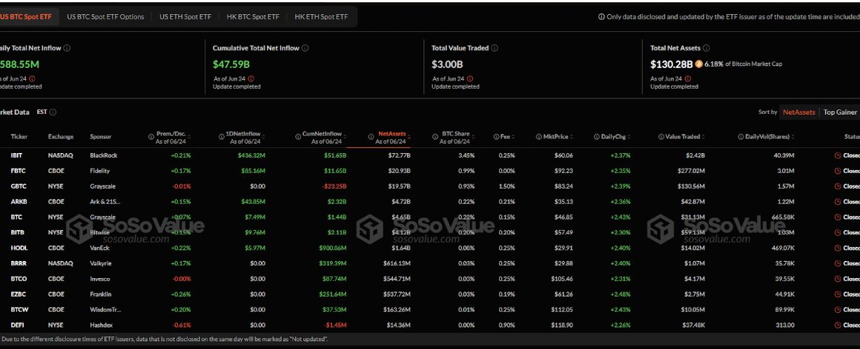Click sort arrows on Fee column
Screen dimensions: 860x349
point(513,137)
